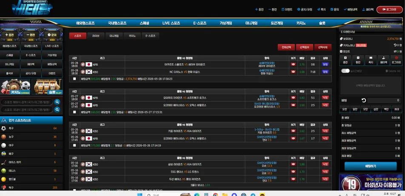
Task: Expand 축구 in popular sports list
Action: tap(31, 128)
